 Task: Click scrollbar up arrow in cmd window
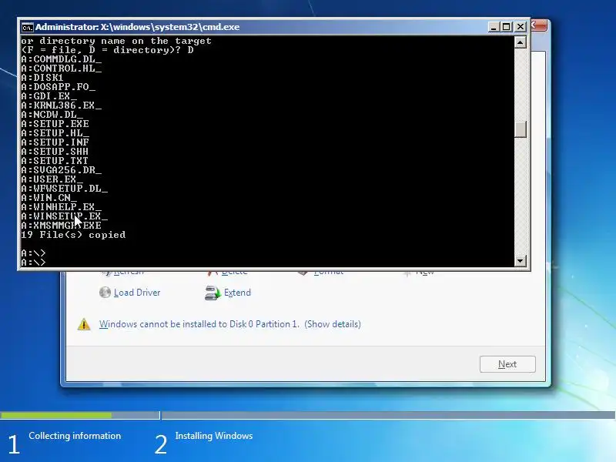pos(521,42)
